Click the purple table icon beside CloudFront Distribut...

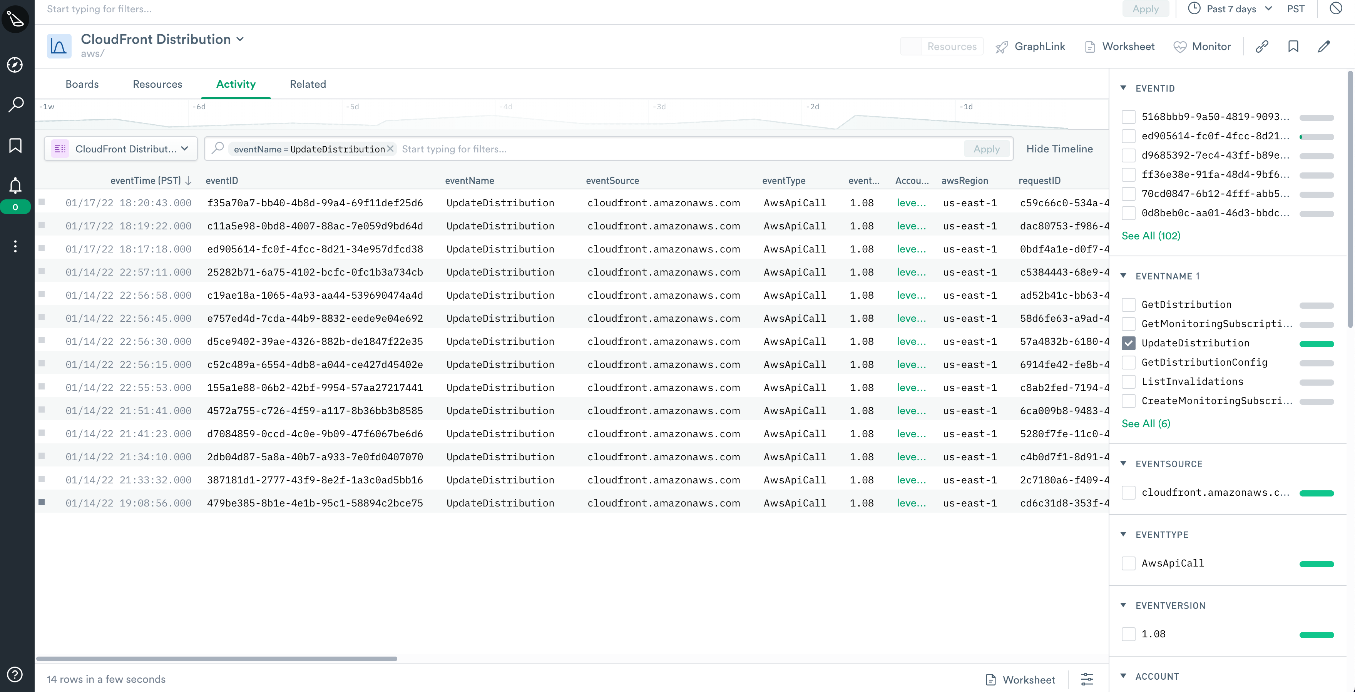point(60,149)
